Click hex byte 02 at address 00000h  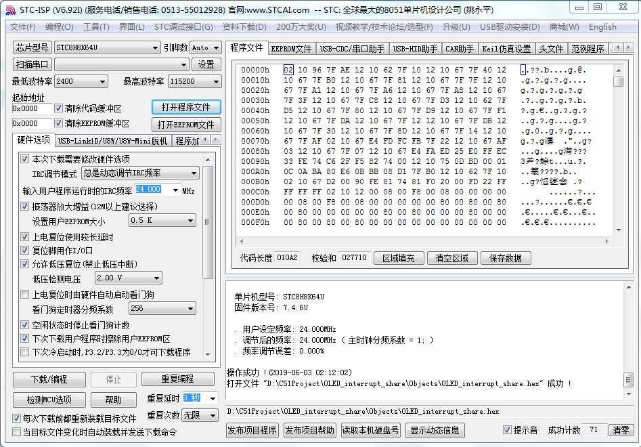(x=288, y=70)
